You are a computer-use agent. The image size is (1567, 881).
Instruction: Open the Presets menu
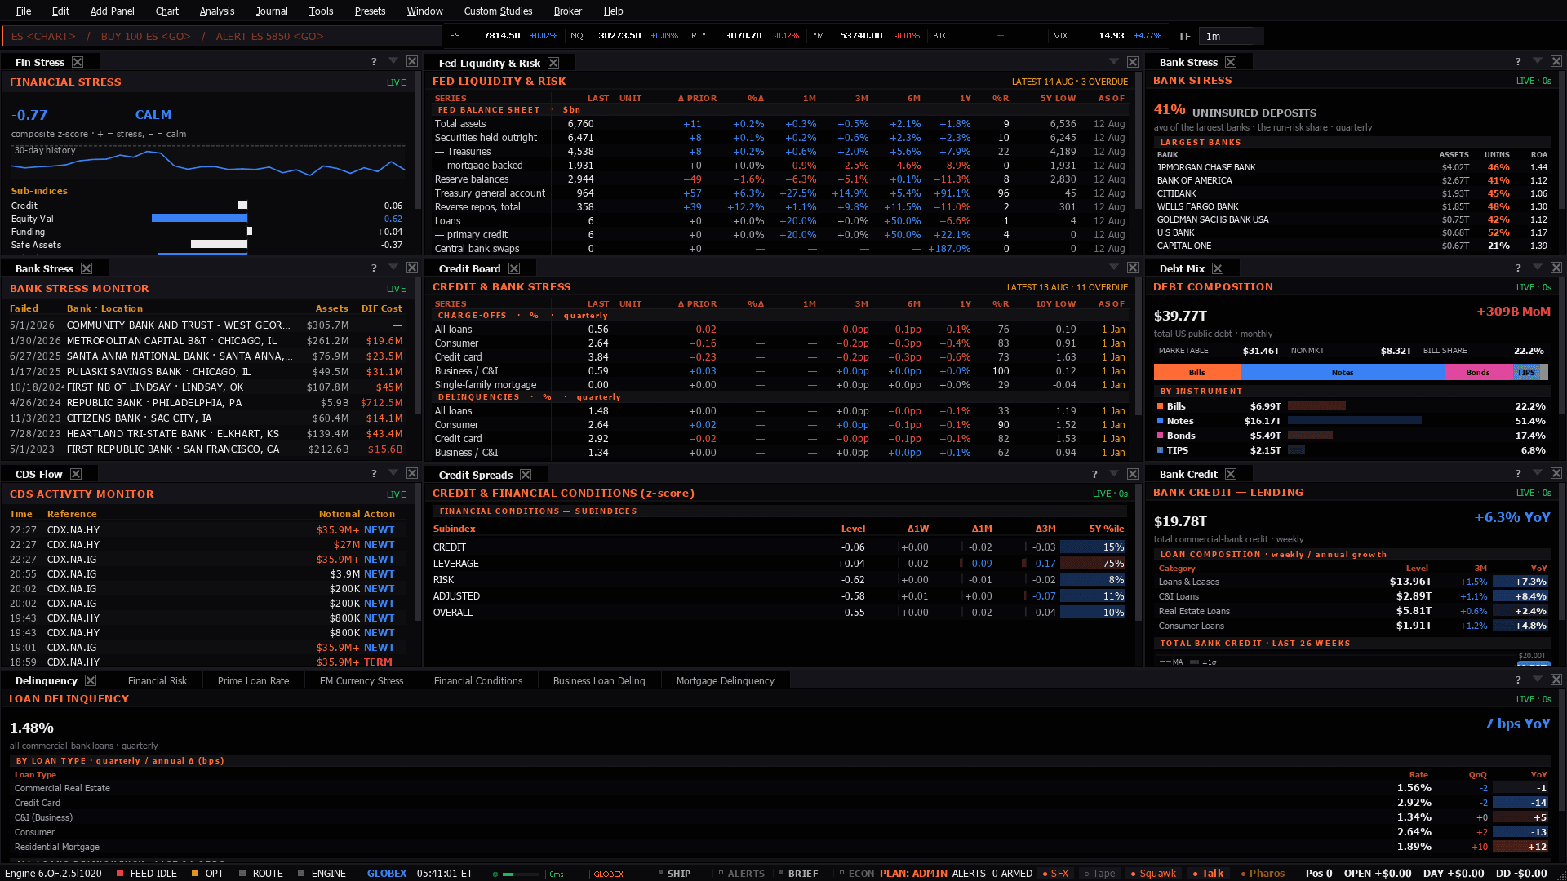tap(370, 11)
